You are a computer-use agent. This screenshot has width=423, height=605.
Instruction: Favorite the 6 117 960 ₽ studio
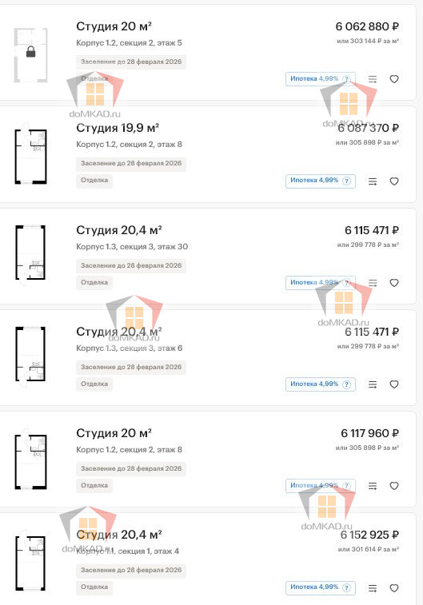coord(393,486)
